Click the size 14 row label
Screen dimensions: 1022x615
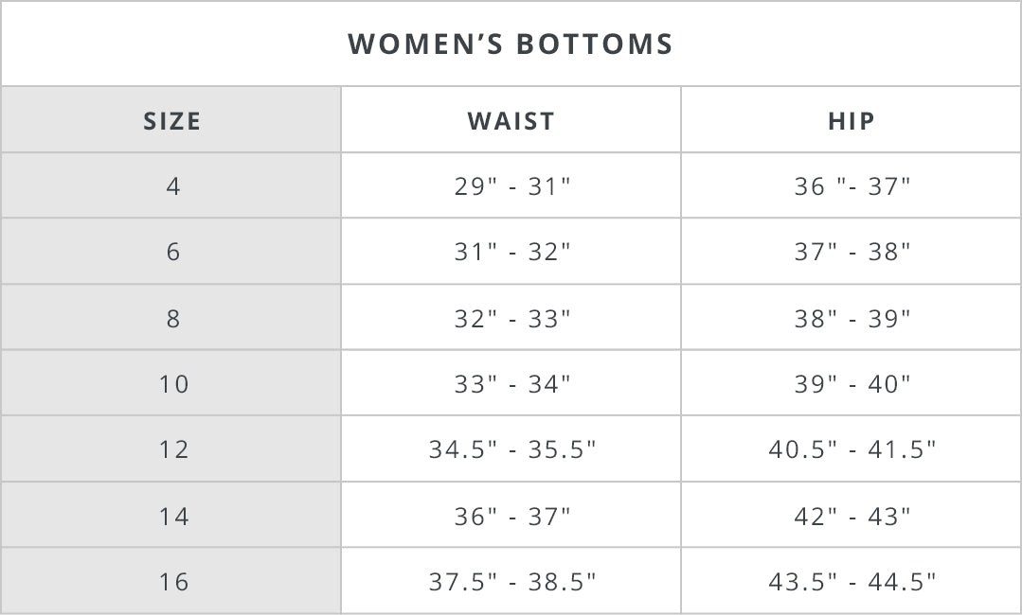[174, 517]
